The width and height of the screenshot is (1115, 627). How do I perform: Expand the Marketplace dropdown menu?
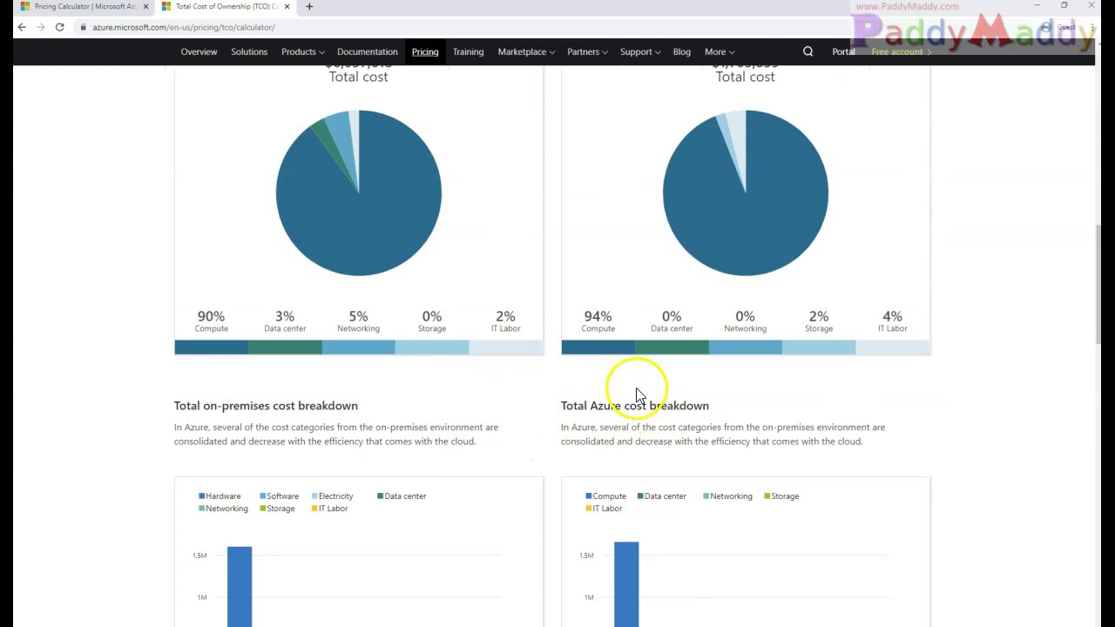[x=526, y=51]
